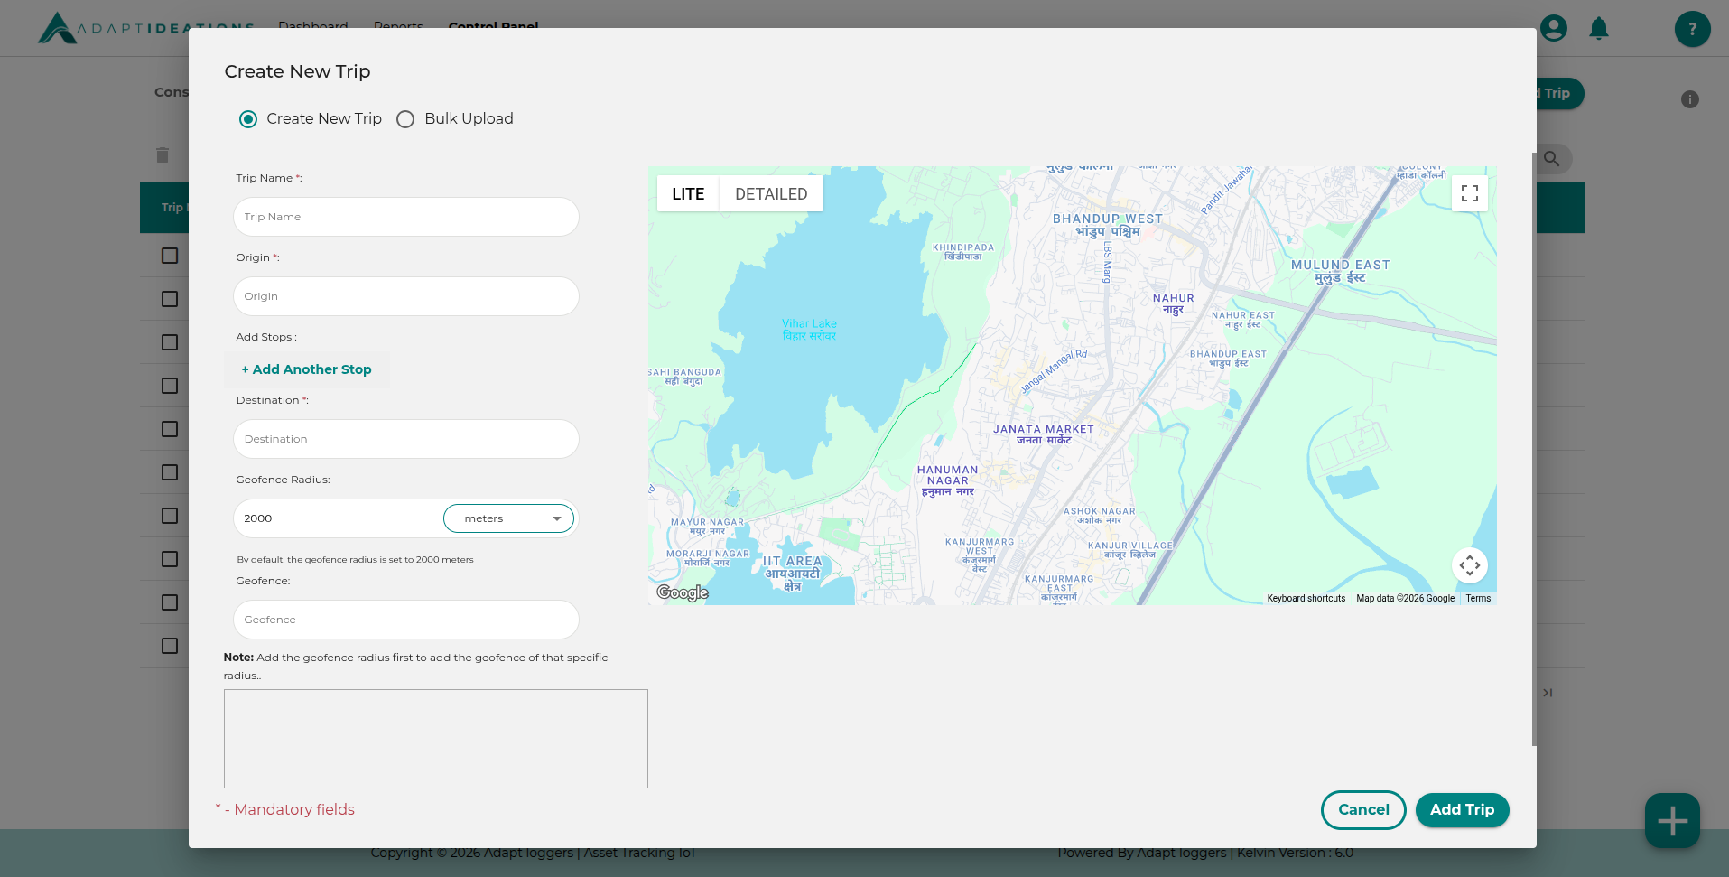Select the Bulk Upload radio option

[x=406, y=119]
